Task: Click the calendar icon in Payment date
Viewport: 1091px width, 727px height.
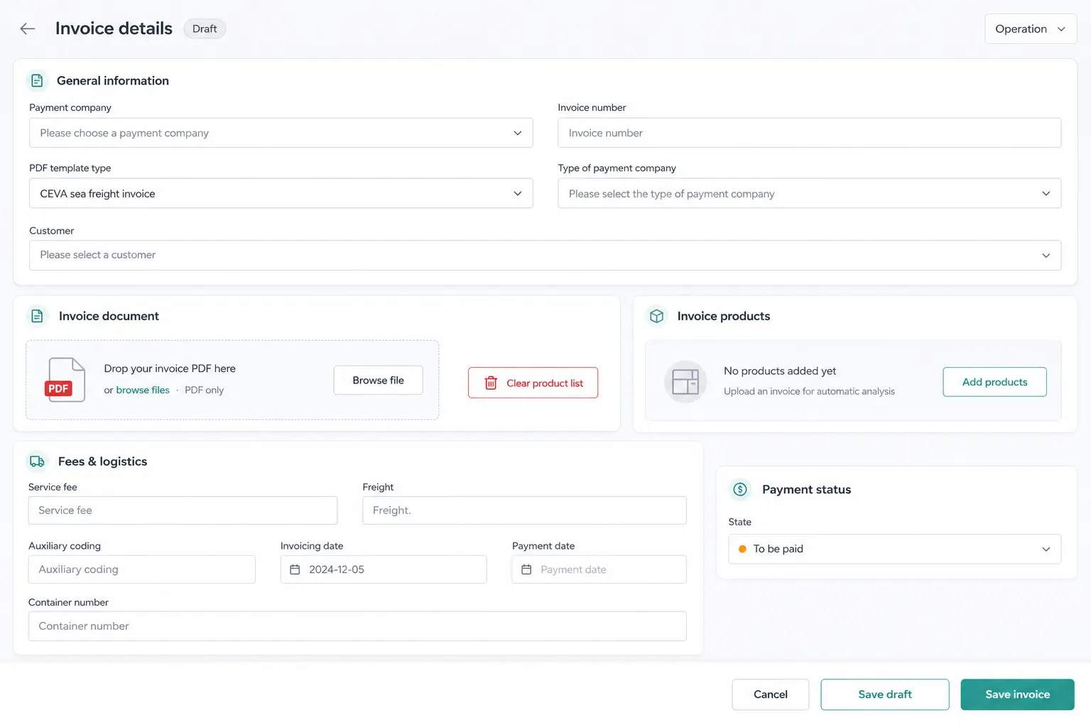Action: pos(526,569)
